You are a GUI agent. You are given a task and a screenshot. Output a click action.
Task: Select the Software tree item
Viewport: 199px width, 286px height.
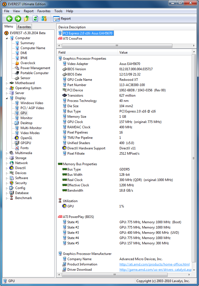[x=22, y=178]
